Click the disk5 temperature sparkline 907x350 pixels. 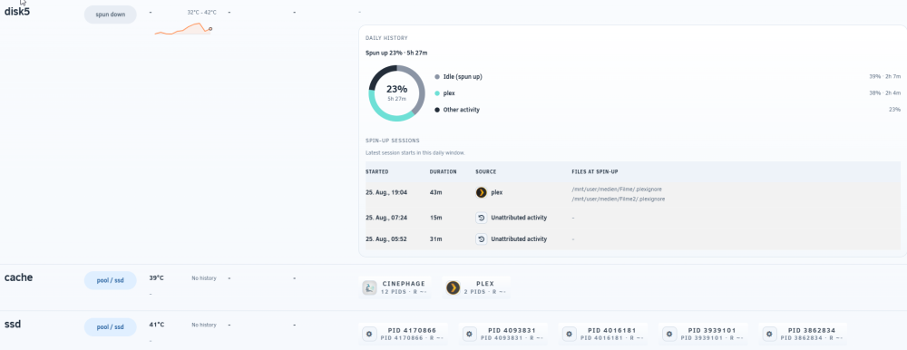point(183,29)
